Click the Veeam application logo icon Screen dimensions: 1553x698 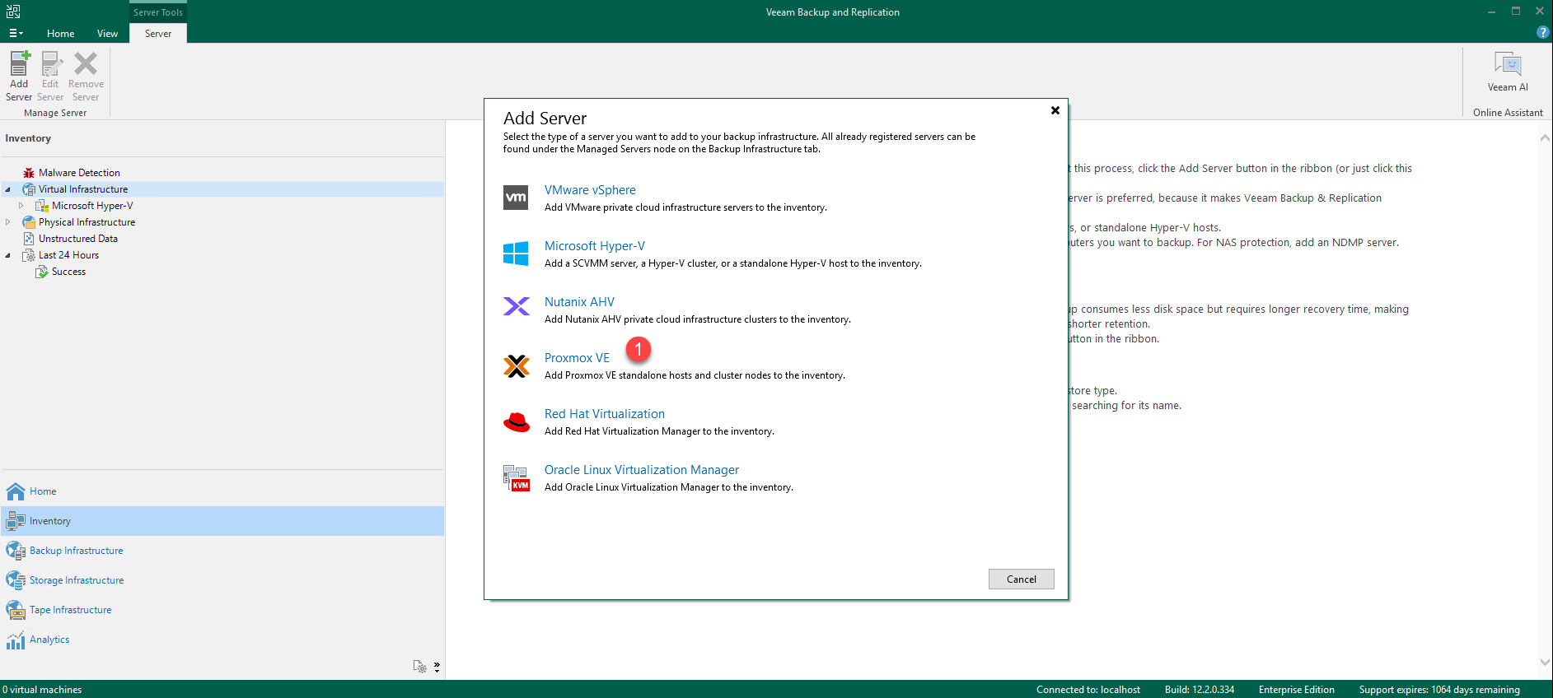coord(13,12)
